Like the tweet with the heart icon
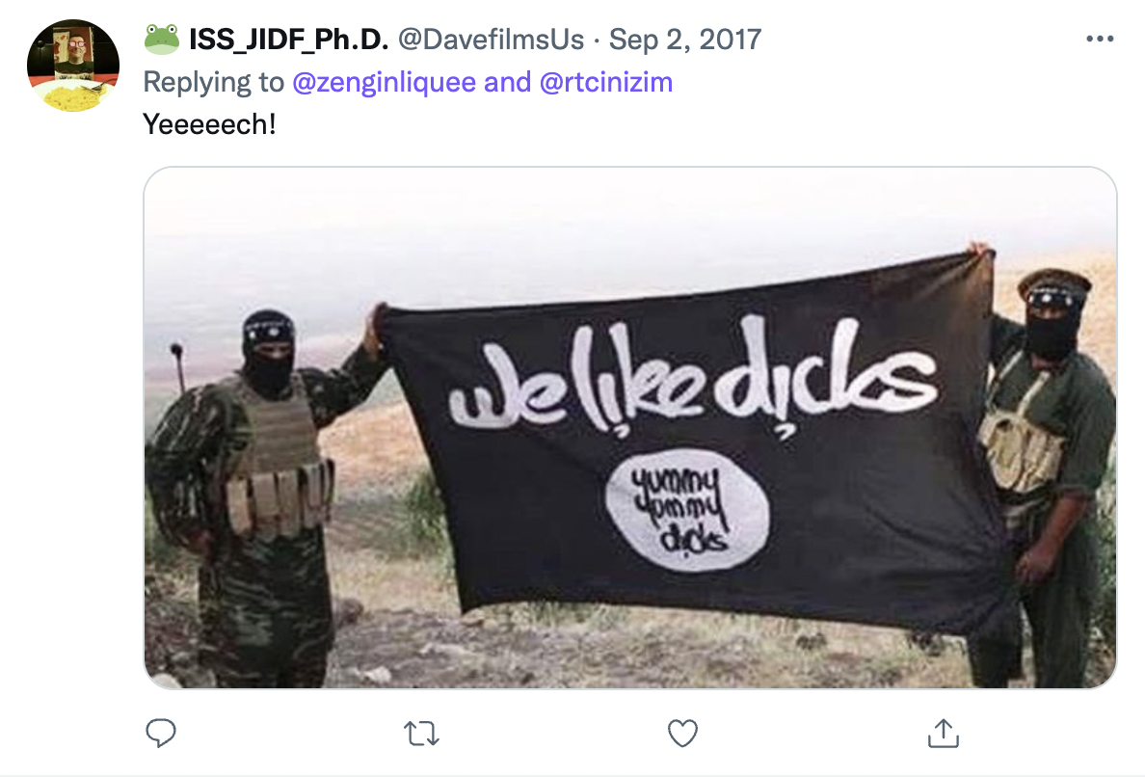Screen dimensions: 1145x777 tap(682, 734)
